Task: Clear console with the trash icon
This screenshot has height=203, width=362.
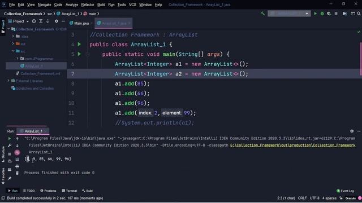Action: point(17,173)
